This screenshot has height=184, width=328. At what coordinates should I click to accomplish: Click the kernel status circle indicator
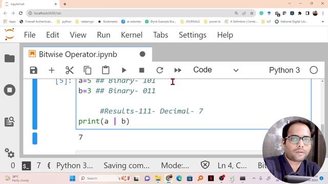[314, 70]
